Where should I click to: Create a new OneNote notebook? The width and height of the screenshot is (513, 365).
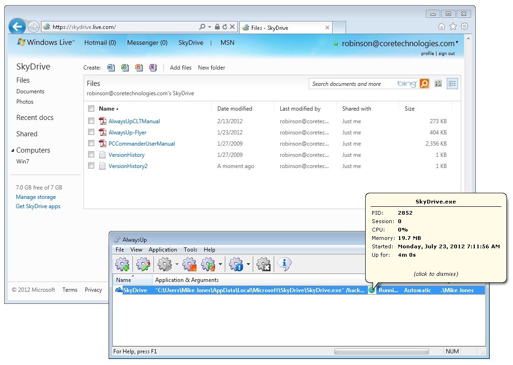click(x=153, y=67)
